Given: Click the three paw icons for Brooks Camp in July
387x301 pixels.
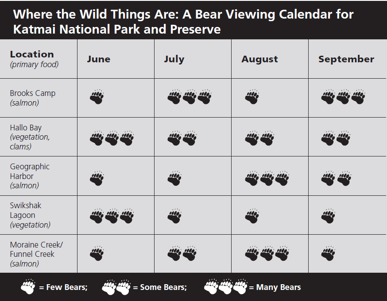Looking at the screenshot, I should (190, 97).
